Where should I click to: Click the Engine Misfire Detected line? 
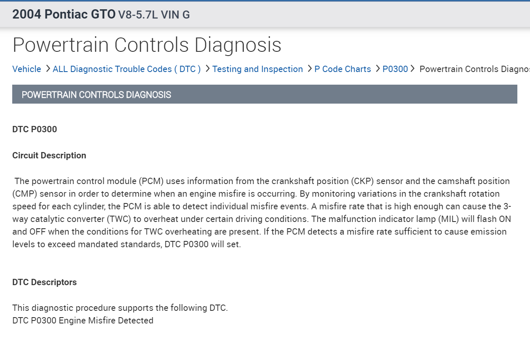(83, 321)
